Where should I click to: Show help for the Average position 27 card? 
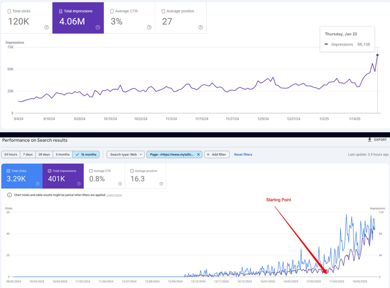201,27
